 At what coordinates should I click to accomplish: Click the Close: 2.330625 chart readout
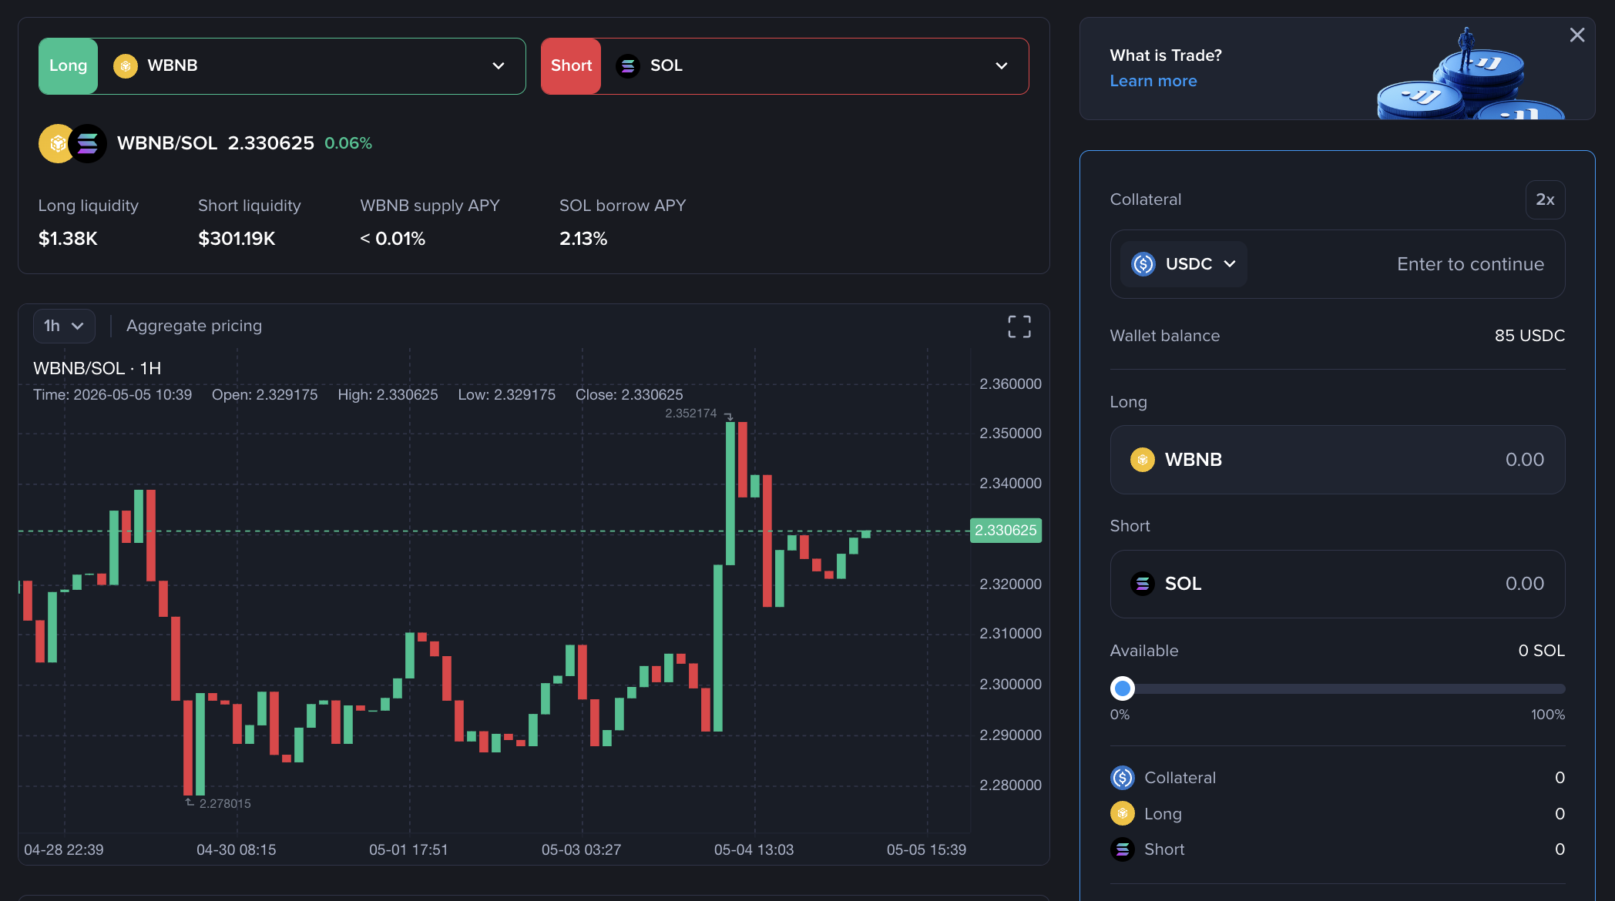629,395
